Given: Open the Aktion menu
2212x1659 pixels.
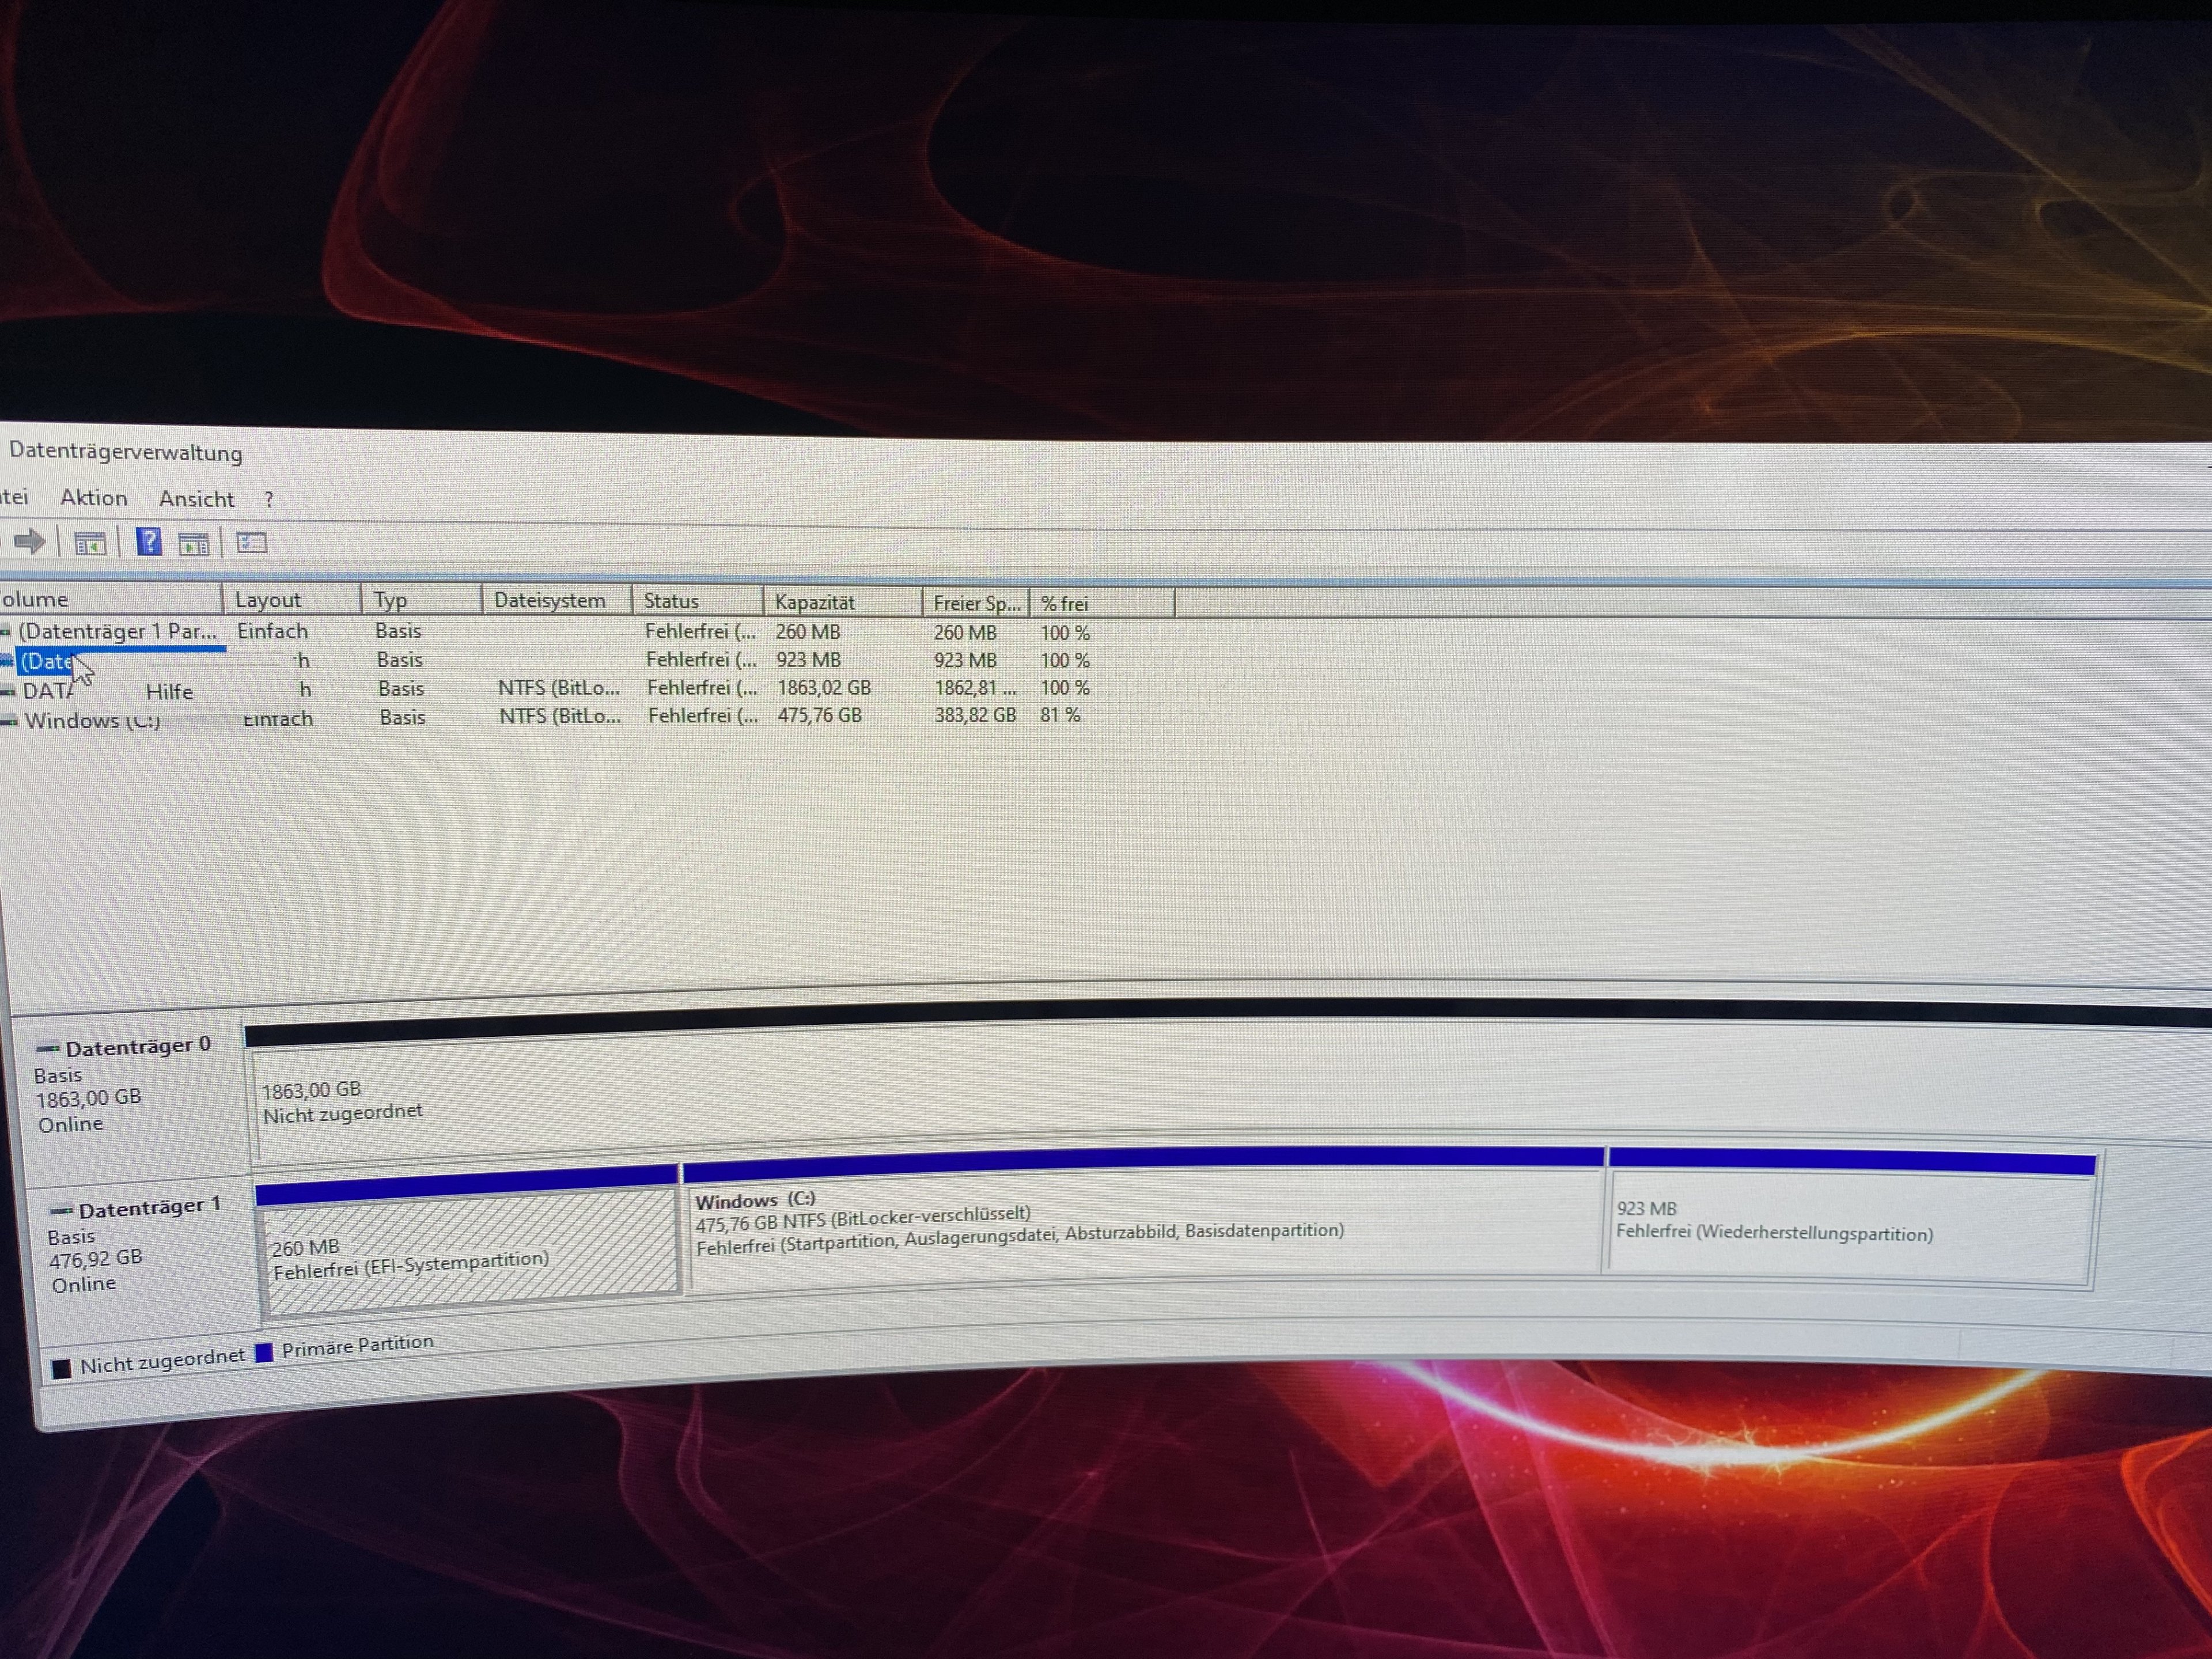Looking at the screenshot, I should click(x=94, y=498).
